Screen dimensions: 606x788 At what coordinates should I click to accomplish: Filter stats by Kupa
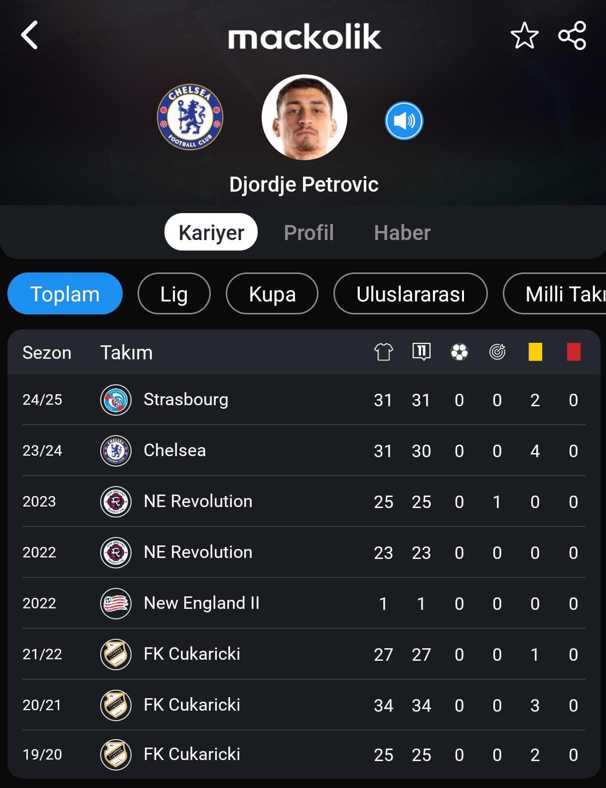click(272, 294)
